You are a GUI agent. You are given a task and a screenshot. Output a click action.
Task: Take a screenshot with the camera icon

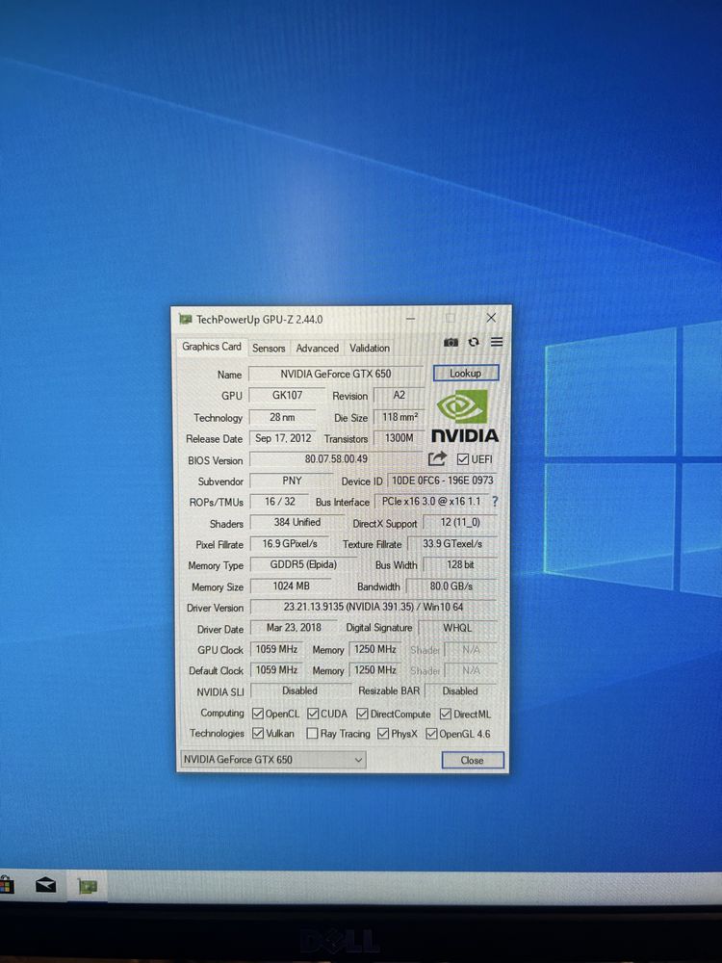(451, 342)
